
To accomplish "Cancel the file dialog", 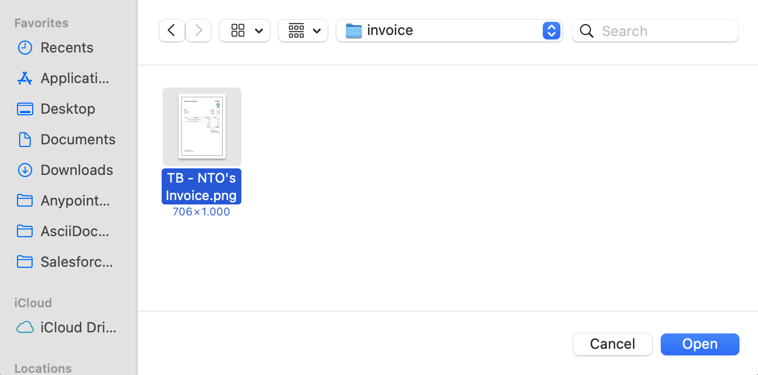I will pos(613,344).
